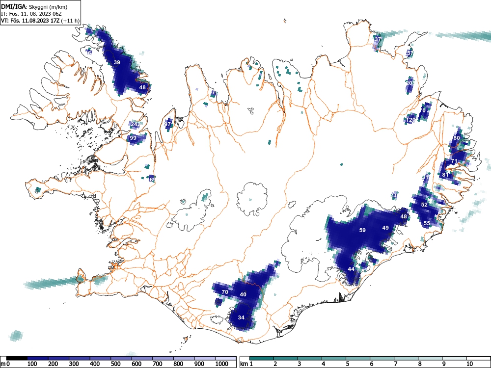Click the "(+11 h)" forecast offset text
This screenshot has width=491, height=368.
click(70, 21)
